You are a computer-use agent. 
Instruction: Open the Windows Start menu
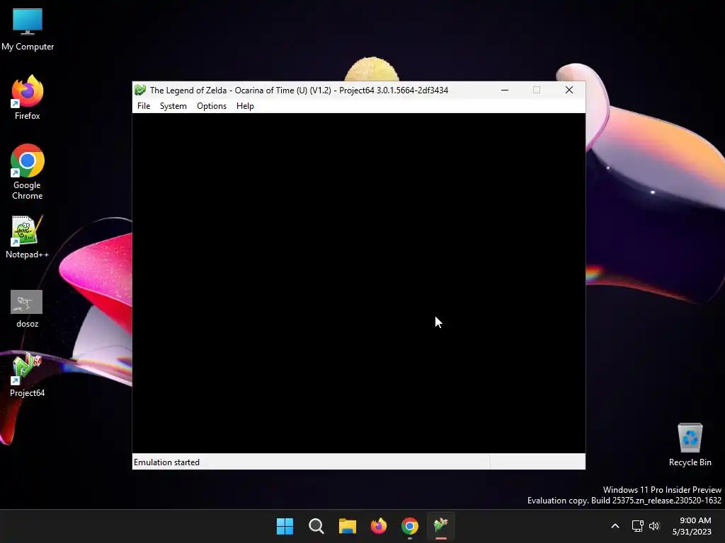click(x=285, y=526)
